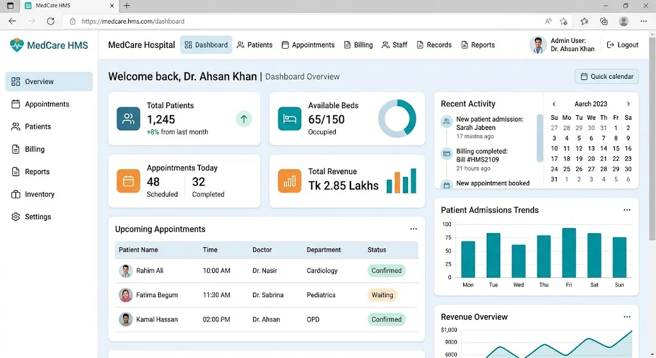Open Revenue Overview more options menu

pos(627,316)
